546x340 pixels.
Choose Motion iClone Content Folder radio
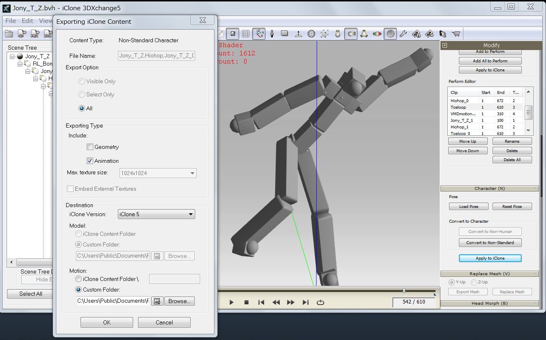[78, 279]
